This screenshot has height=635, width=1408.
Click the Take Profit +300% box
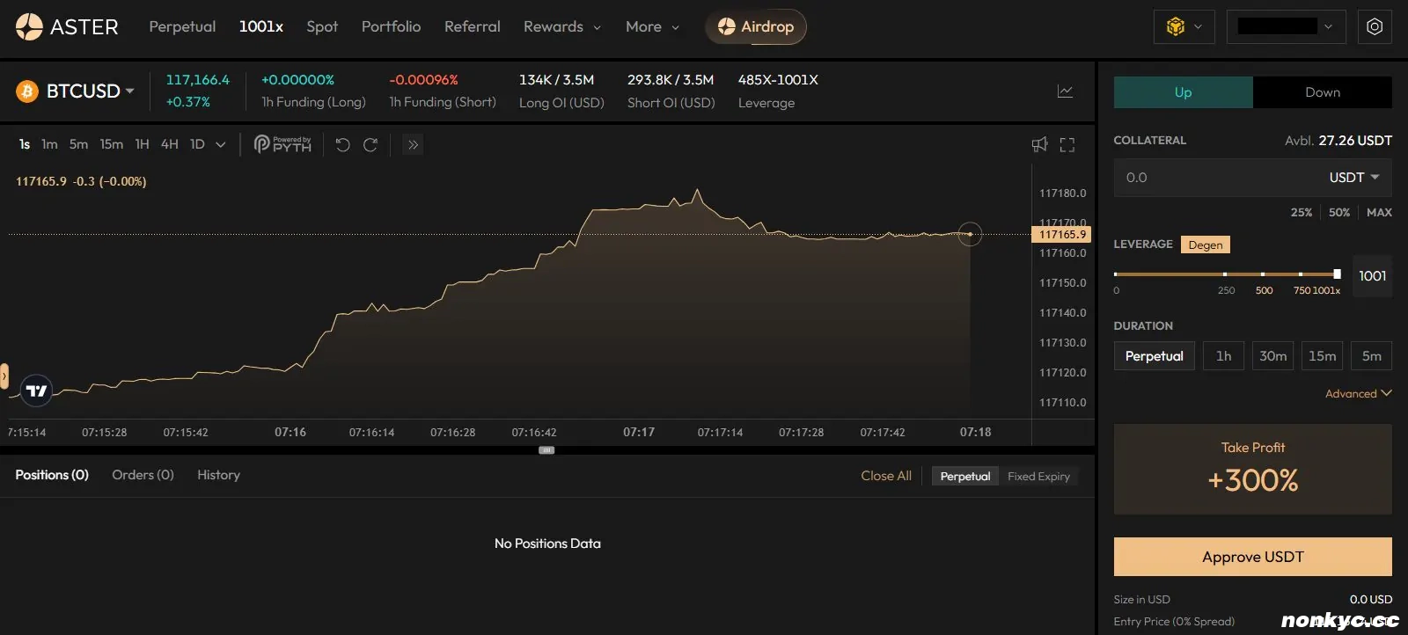(x=1253, y=470)
